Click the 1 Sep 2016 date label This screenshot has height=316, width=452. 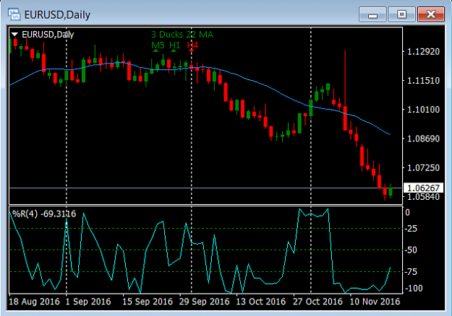(x=88, y=302)
